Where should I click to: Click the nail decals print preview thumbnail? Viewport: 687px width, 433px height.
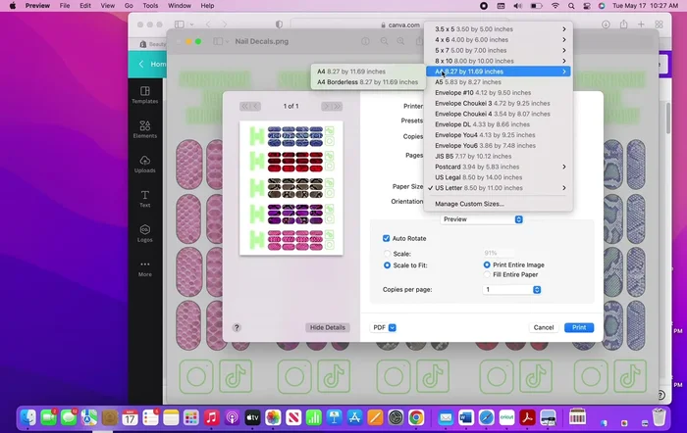[x=291, y=188]
